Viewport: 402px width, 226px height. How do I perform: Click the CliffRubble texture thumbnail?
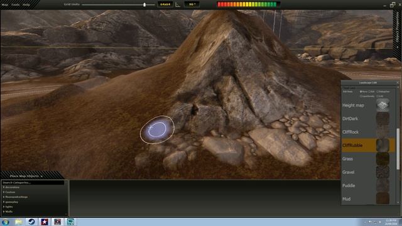coord(383,145)
